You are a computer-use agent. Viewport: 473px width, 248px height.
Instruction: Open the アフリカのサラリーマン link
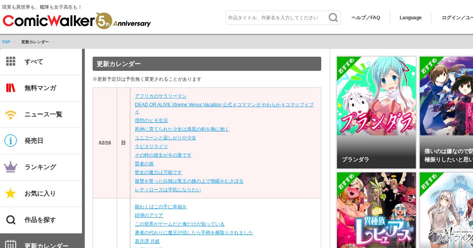(x=161, y=96)
